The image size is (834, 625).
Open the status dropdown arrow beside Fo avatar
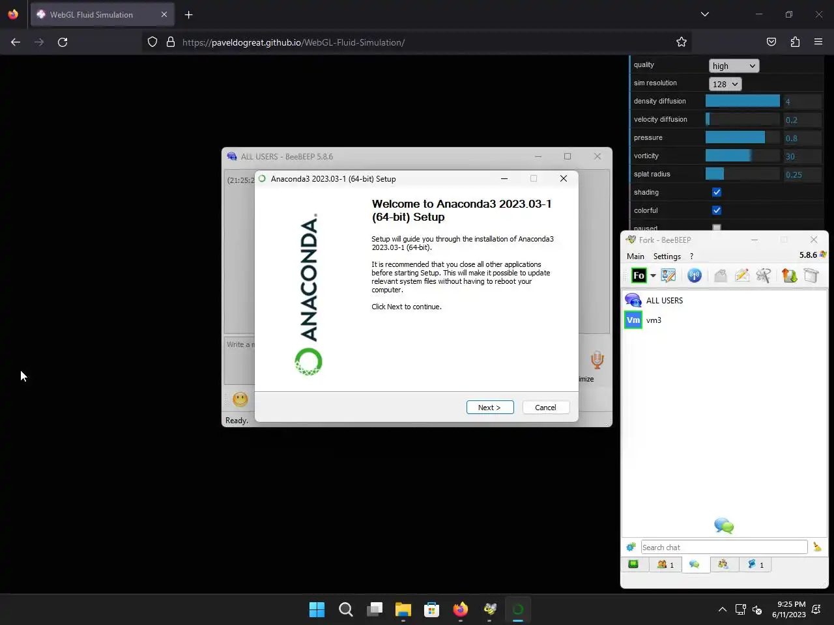[653, 276]
